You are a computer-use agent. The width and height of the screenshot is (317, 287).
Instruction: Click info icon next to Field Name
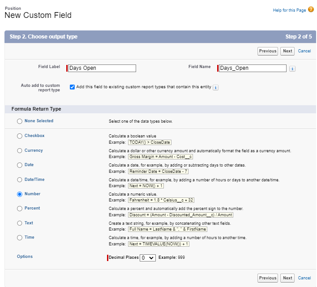[x=292, y=69]
